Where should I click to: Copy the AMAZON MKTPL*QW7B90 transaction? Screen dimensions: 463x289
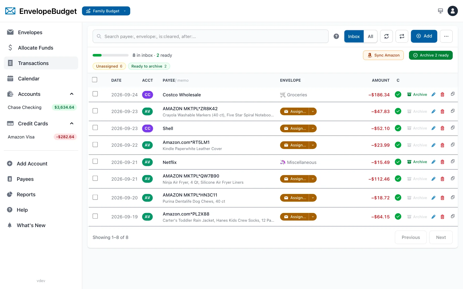[x=453, y=178]
